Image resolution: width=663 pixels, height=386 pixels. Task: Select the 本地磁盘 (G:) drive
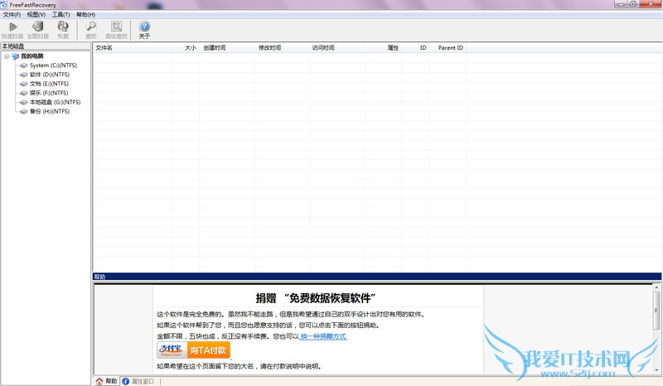(x=55, y=102)
